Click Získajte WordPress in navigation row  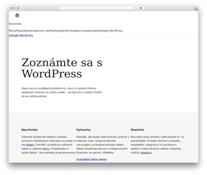click(111, 31)
